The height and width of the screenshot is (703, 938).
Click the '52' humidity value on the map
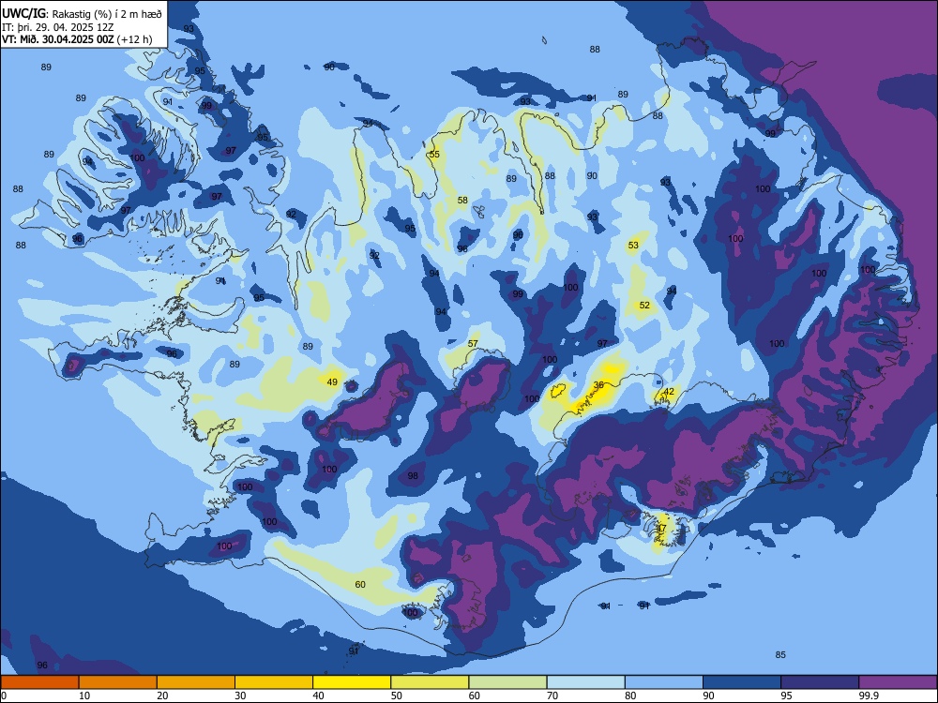pos(644,305)
